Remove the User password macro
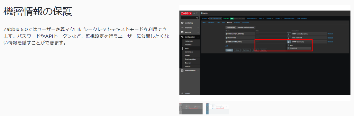354x116 pixels. point(330,38)
